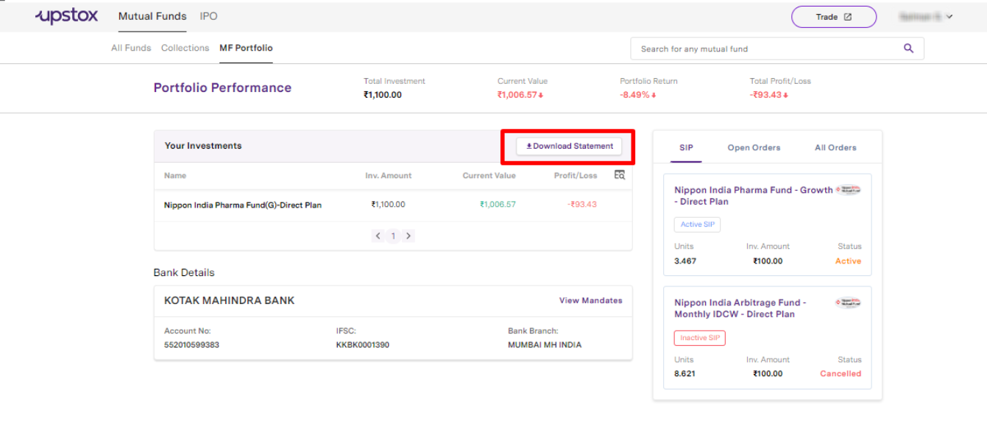Click the Upstox logo
This screenshot has height=424, width=987.
tap(66, 16)
